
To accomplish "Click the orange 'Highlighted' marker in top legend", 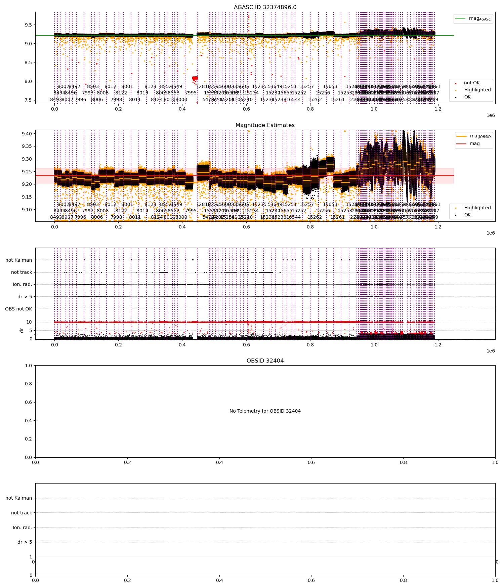I will click(x=456, y=90).
